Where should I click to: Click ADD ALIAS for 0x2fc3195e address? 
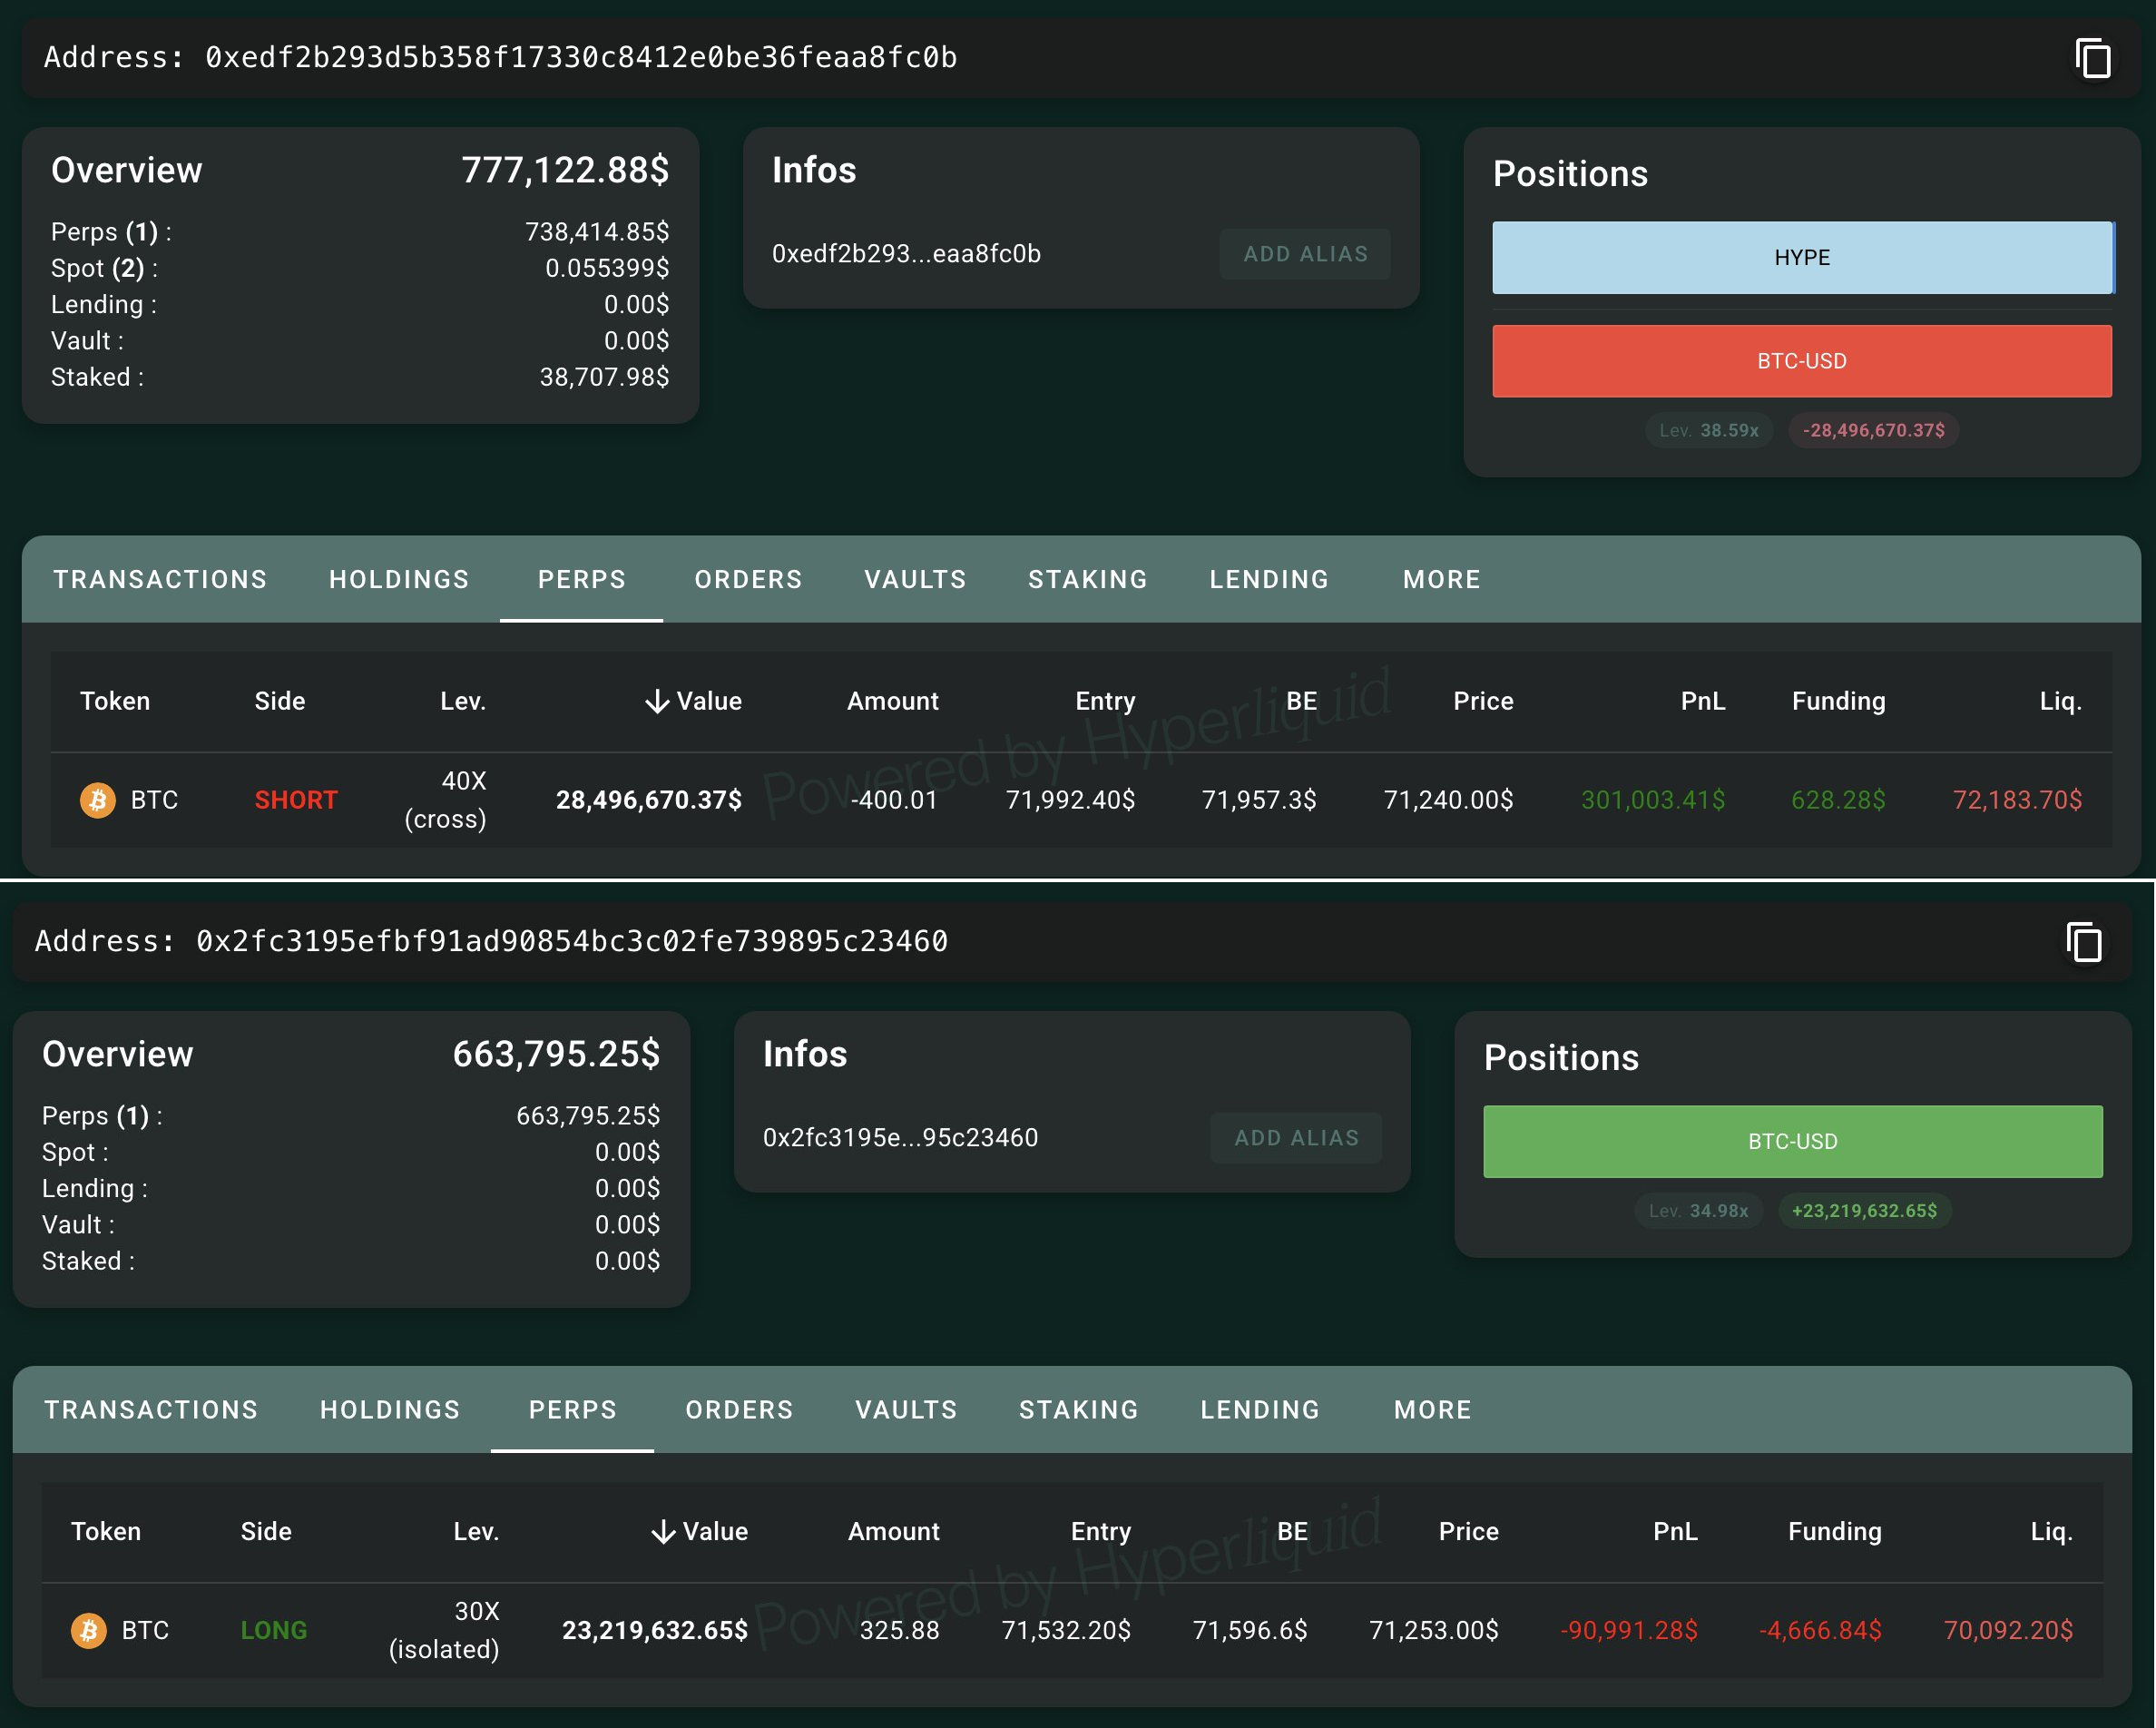(x=1295, y=1138)
